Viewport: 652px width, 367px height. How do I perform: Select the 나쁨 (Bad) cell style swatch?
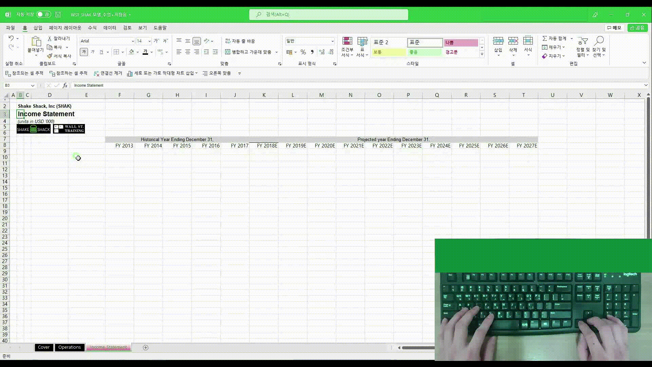[x=461, y=42]
